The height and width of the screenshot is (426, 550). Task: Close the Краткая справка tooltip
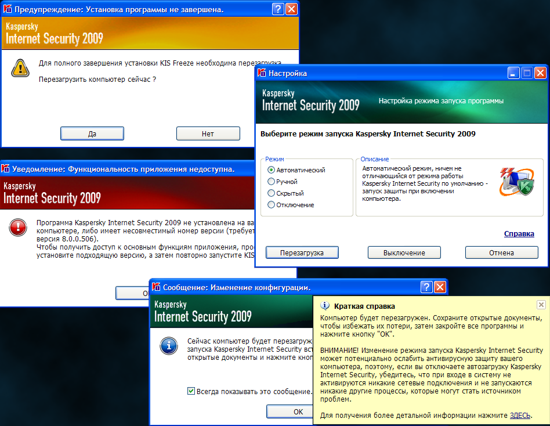point(541,305)
